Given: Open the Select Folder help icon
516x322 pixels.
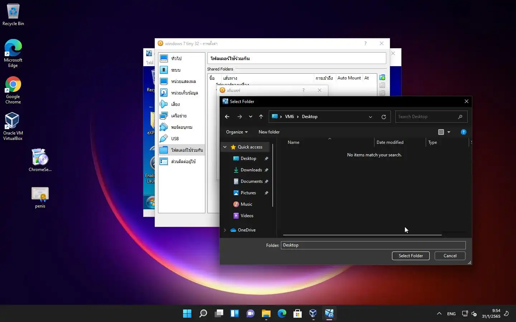Looking at the screenshot, I should [x=463, y=132].
